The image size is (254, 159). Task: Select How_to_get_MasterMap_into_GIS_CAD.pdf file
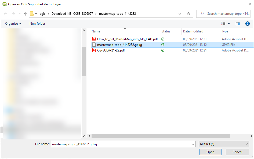pos(127,39)
